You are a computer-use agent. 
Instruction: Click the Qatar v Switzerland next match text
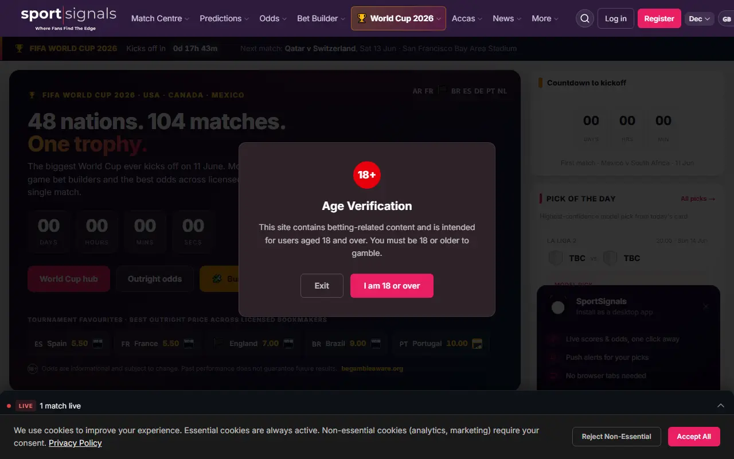pos(320,48)
